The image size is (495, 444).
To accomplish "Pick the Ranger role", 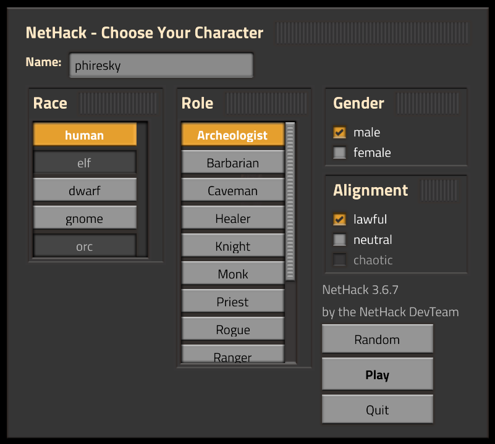I will point(233,354).
